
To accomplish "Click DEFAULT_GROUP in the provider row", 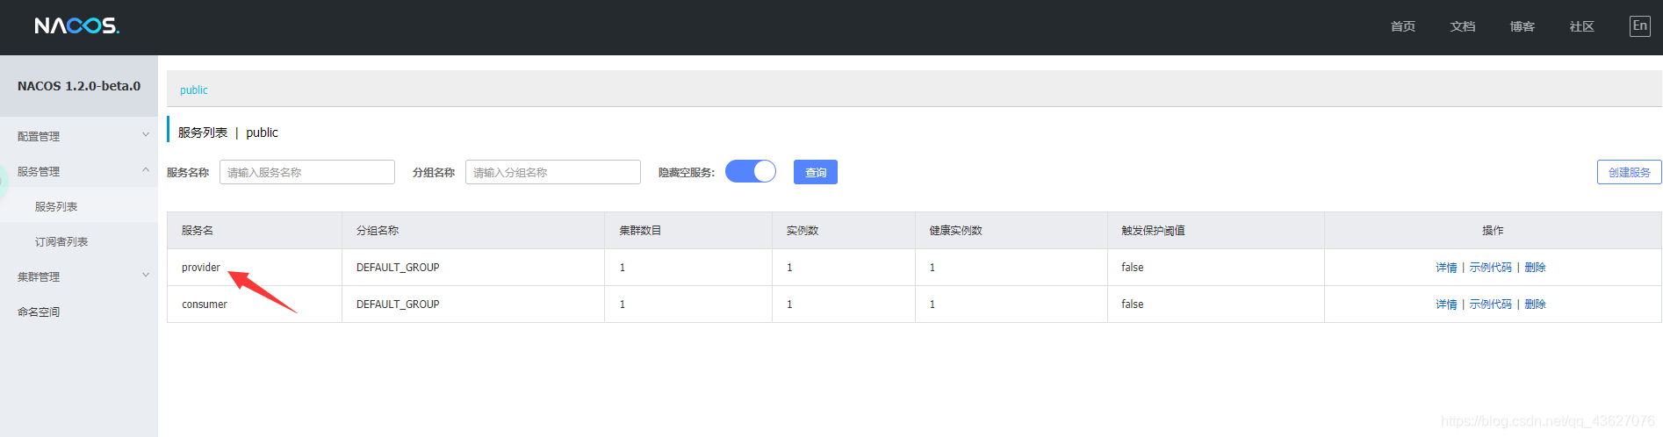I will [x=398, y=268].
